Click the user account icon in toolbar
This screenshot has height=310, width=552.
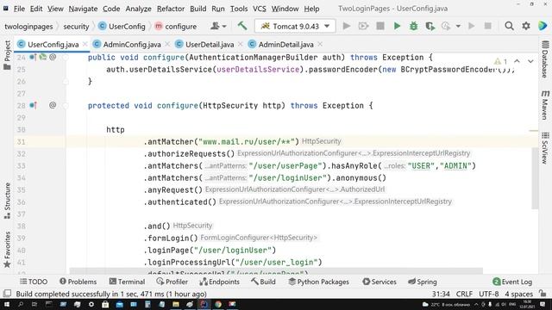(x=218, y=26)
